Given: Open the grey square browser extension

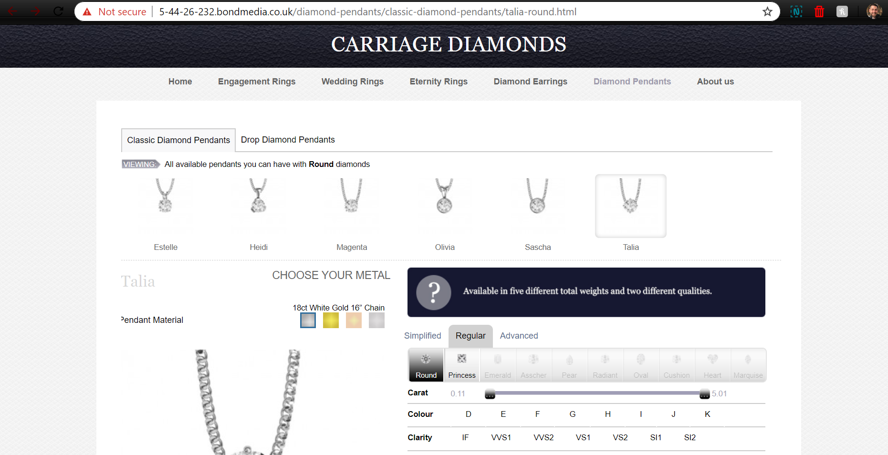Looking at the screenshot, I should click(842, 11).
